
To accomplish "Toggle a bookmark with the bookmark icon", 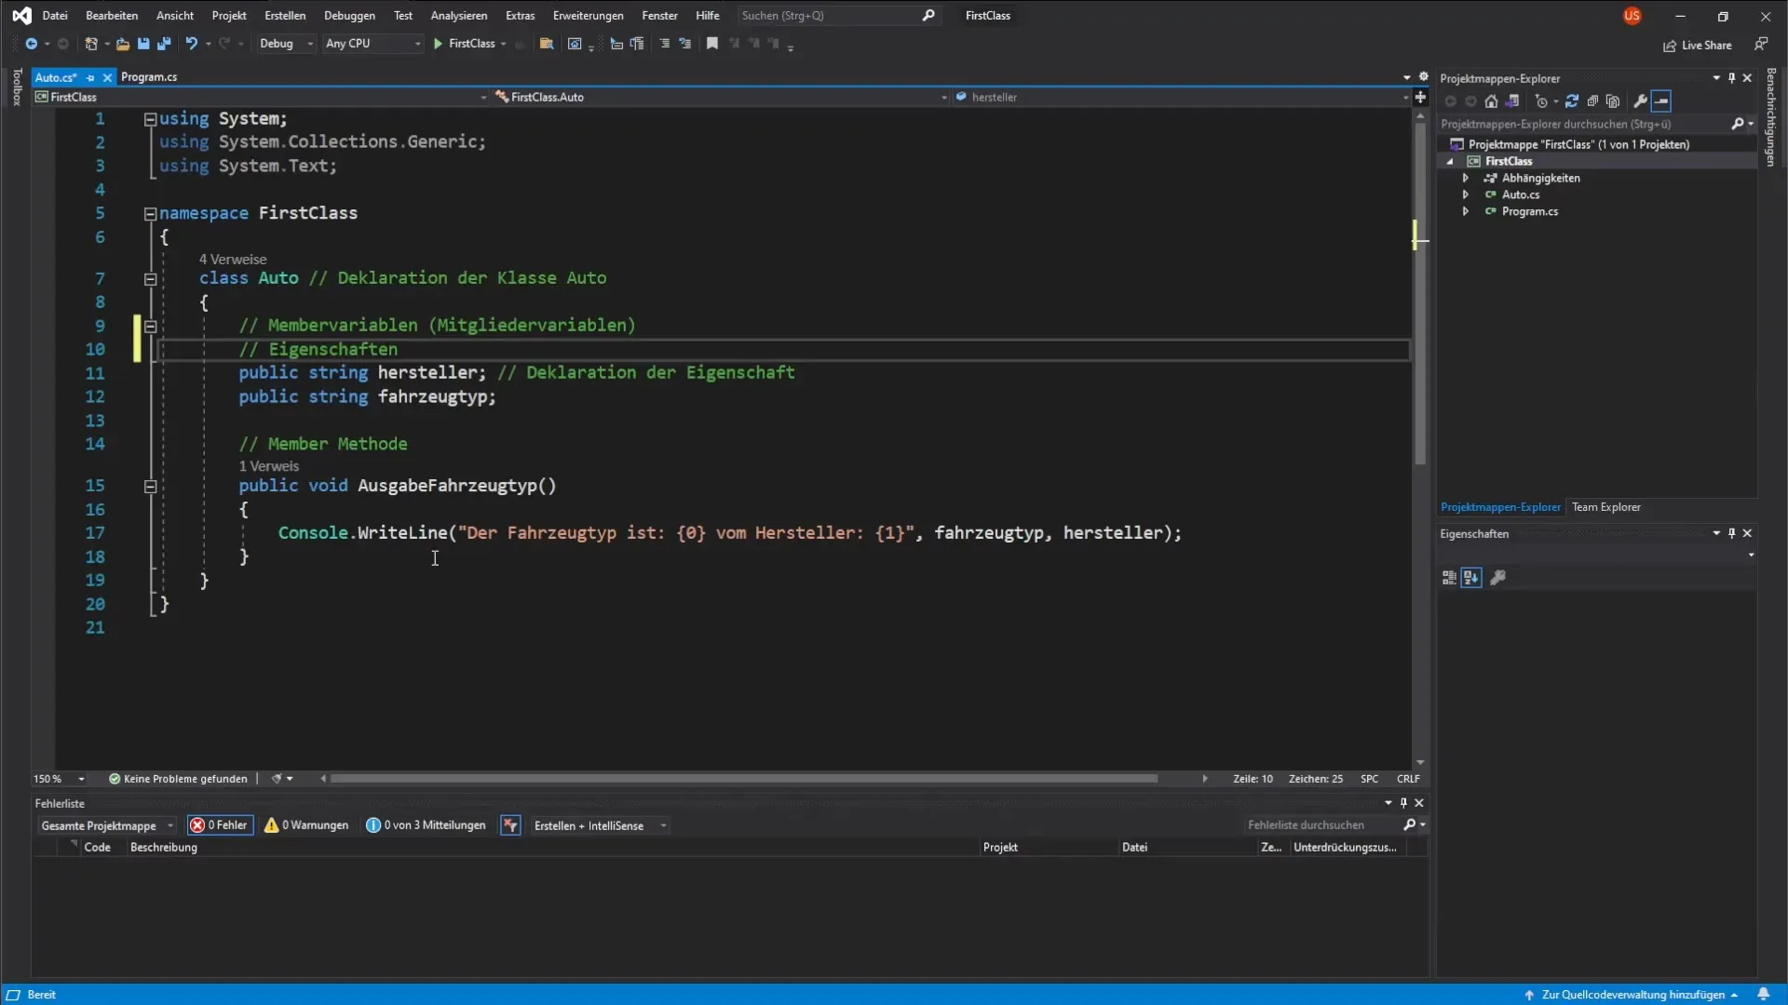I will [712, 44].
